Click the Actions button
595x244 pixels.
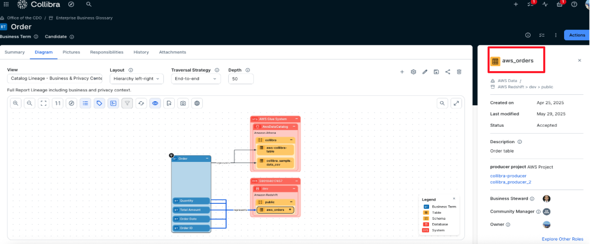pyautogui.click(x=577, y=35)
